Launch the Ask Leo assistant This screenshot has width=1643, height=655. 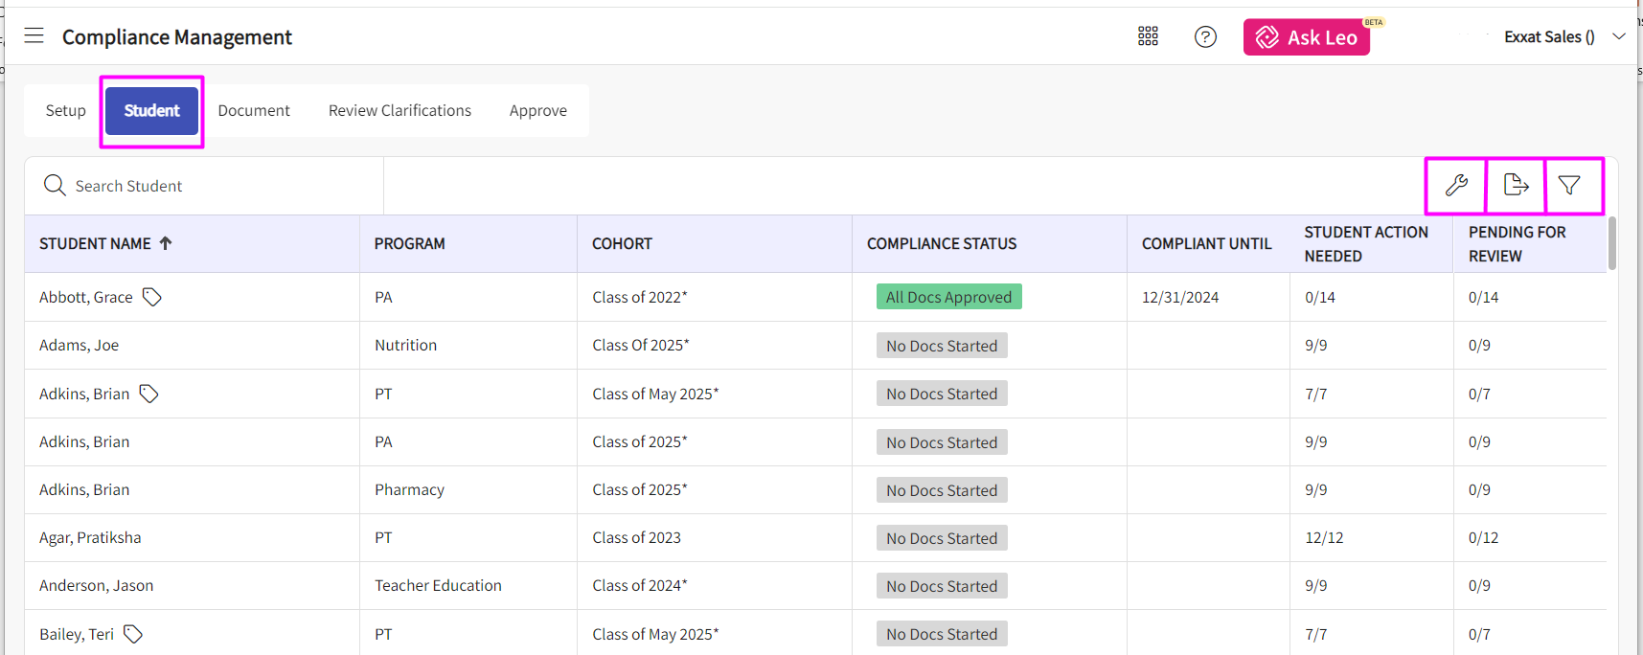pyautogui.click(x=1306, y=37)
